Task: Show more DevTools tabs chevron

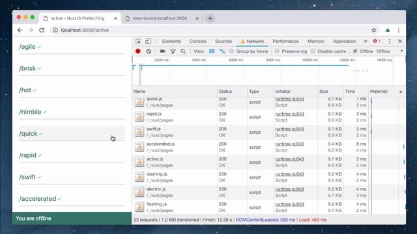Action: (366, 41)
